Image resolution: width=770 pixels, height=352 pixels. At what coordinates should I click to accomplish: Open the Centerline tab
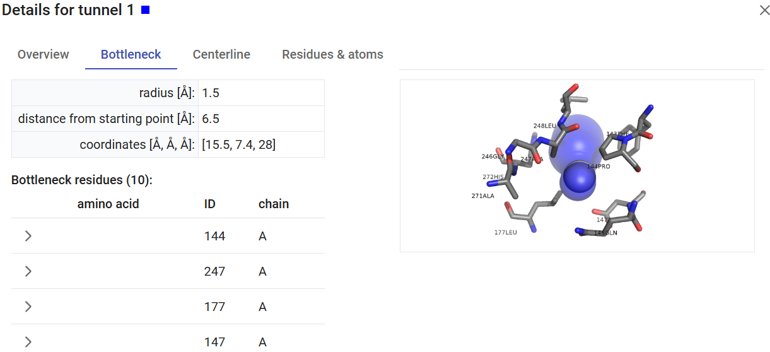coord(221,55)
